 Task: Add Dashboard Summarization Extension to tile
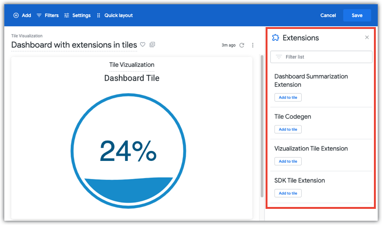(287, 97)
